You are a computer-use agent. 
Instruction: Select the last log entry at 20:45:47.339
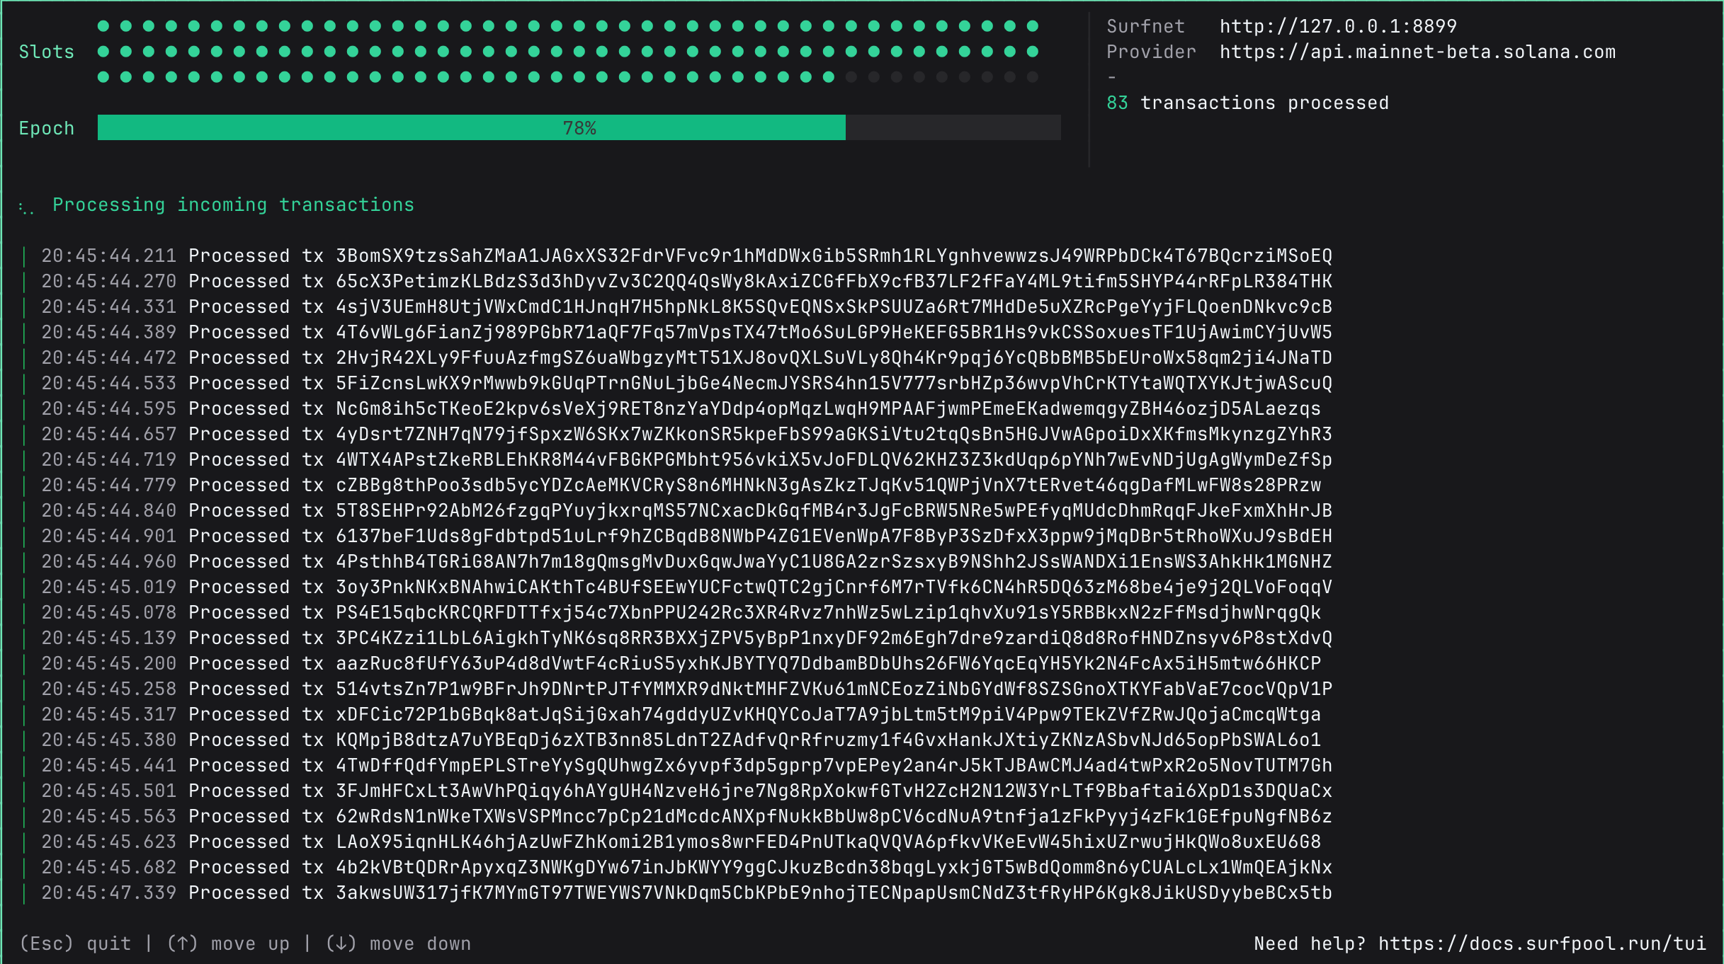pos(108,893)
